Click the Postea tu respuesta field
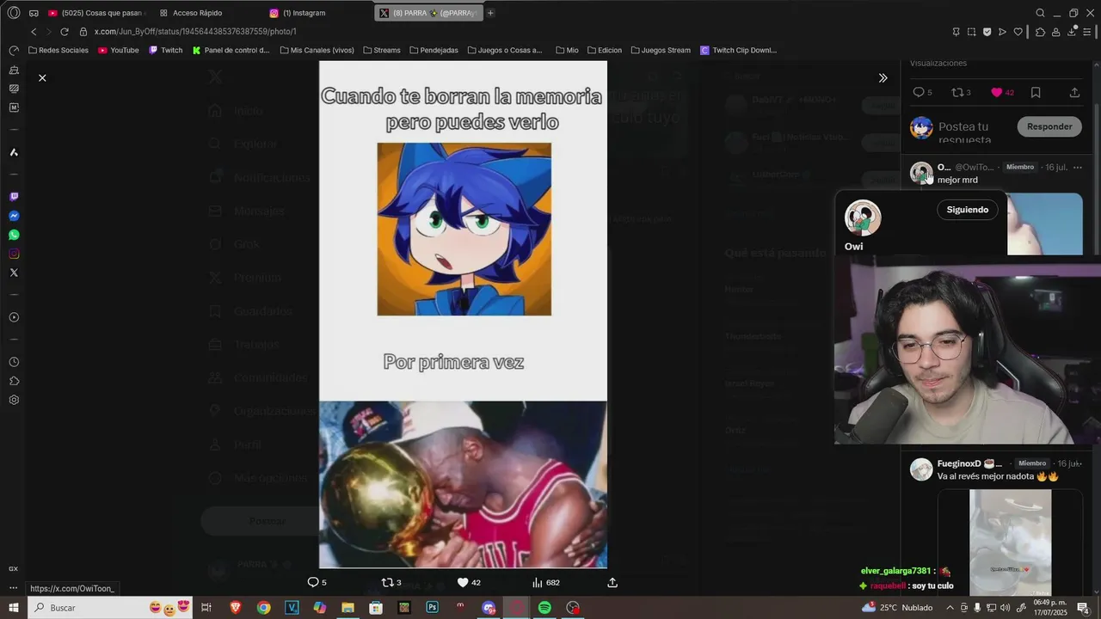The image size is (1101, 619). tap(965, 132)
